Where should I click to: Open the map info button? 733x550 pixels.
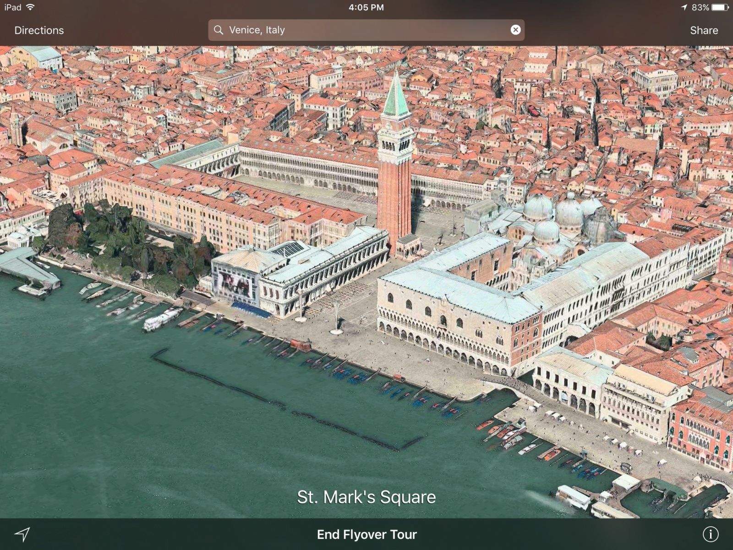point(711,534)
